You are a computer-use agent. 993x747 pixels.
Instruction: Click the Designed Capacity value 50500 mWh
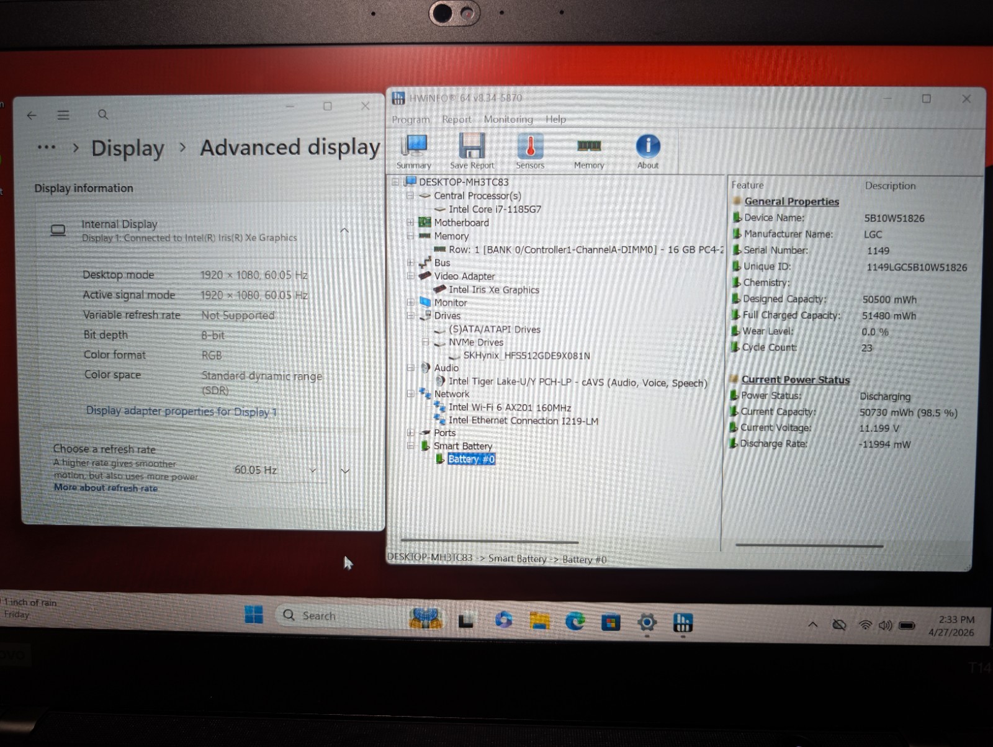(889, 299)
